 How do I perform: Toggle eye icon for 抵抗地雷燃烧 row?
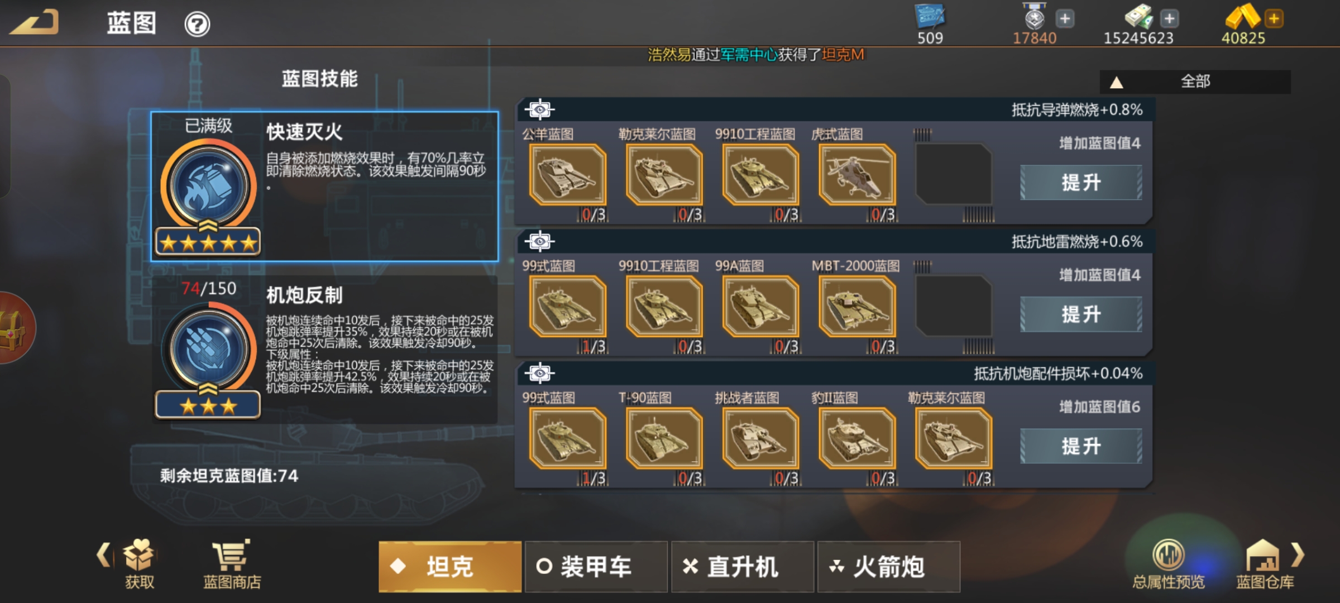pyautogui.click(x=539, y=241)
